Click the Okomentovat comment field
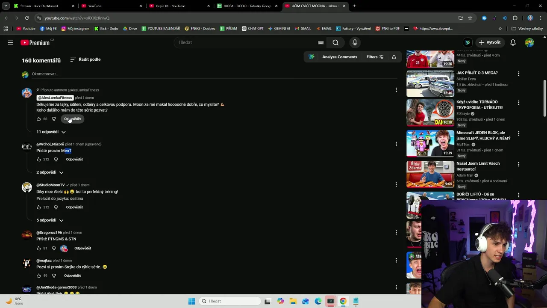Viewport: 547px width, 308px height. 214,74
